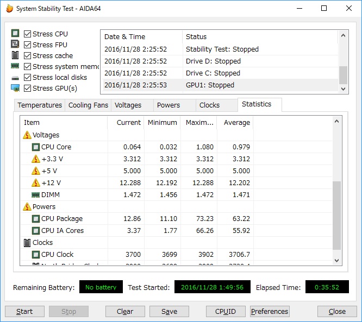Click the Voltages warning icon in list
Image resolution: width=362 pixels, height=322 pixels.
(x=27, y=135)
